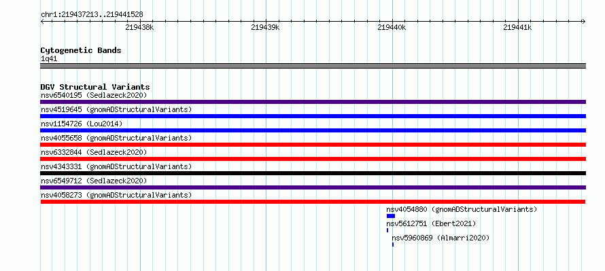Click the nsv5960869 (Almarri2020) label
Image resolution: width=605 pixels, height=271 pixels.
click(440, 238)
